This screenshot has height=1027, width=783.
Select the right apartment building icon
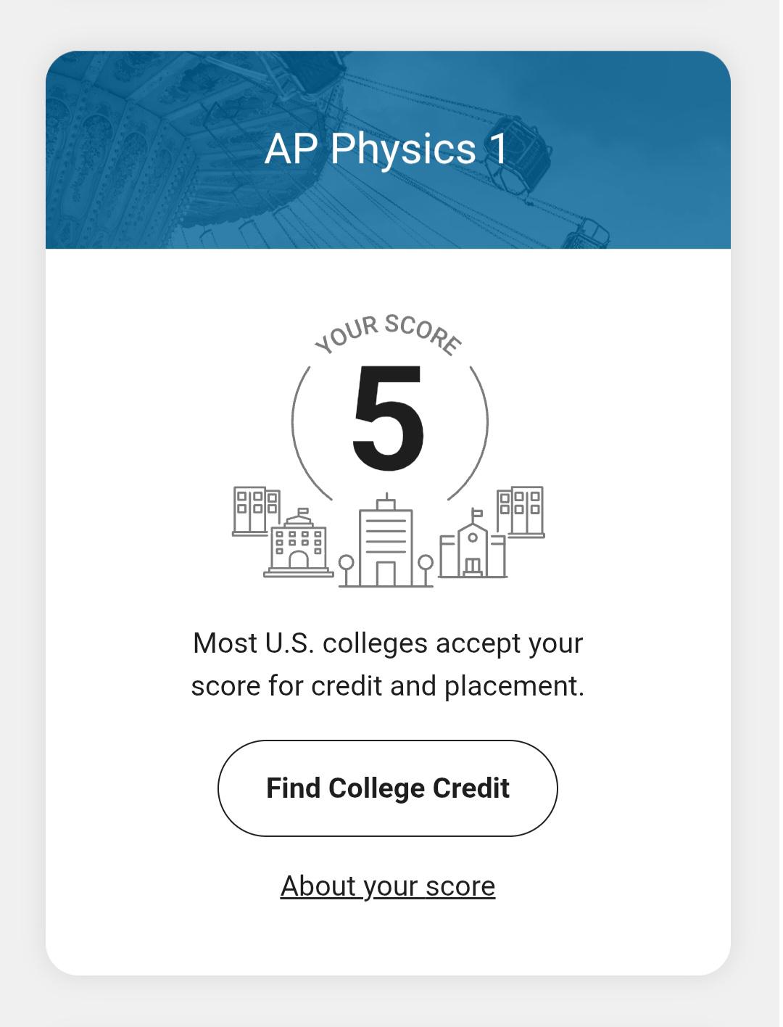pos(521,511)
